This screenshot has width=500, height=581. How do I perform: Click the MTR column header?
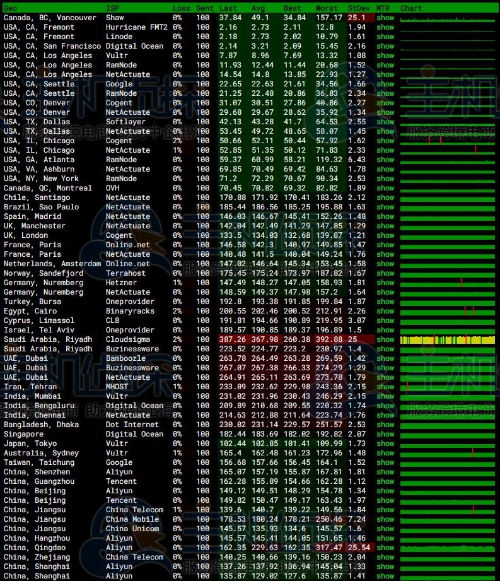383,8
